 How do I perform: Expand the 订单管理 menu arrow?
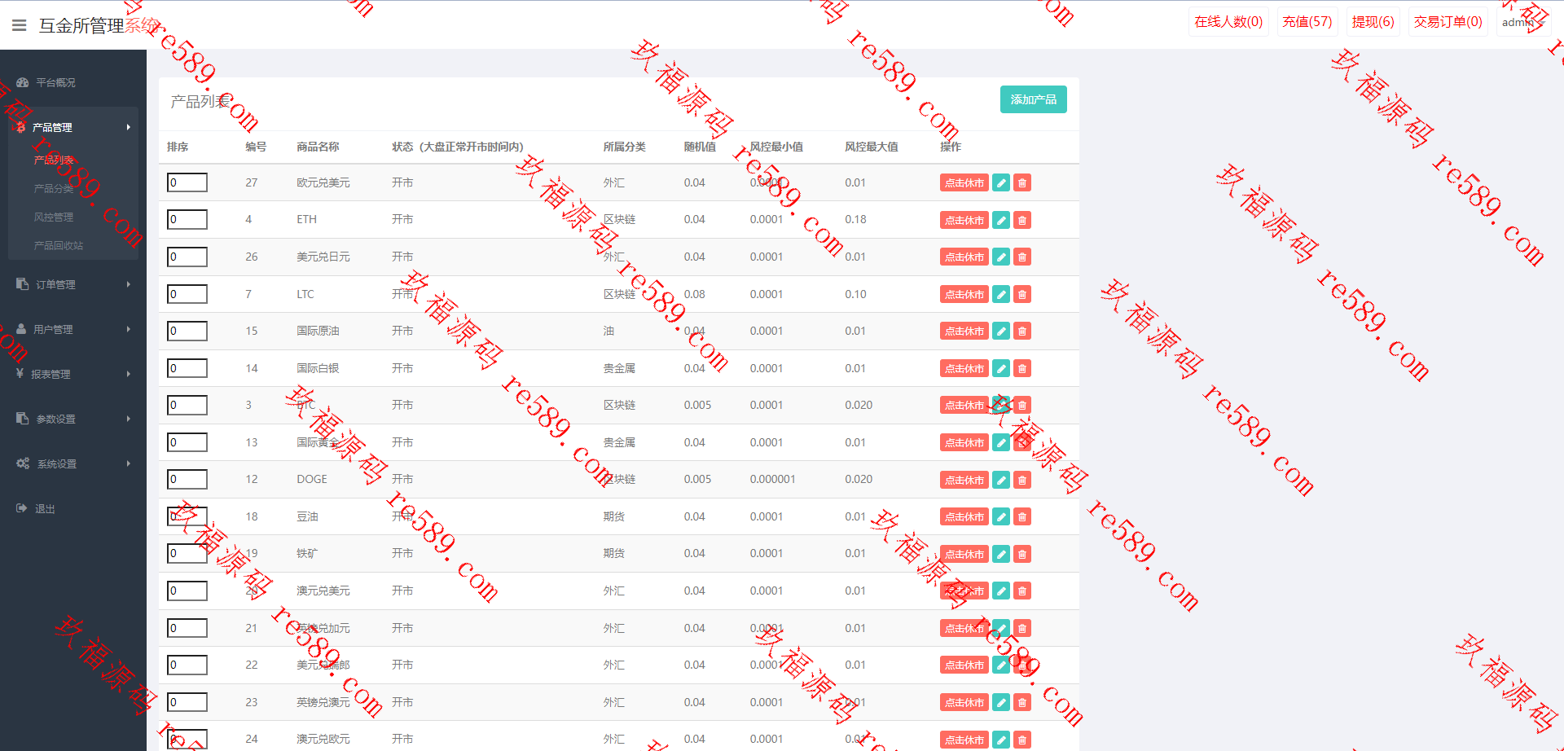coord(128,284)
